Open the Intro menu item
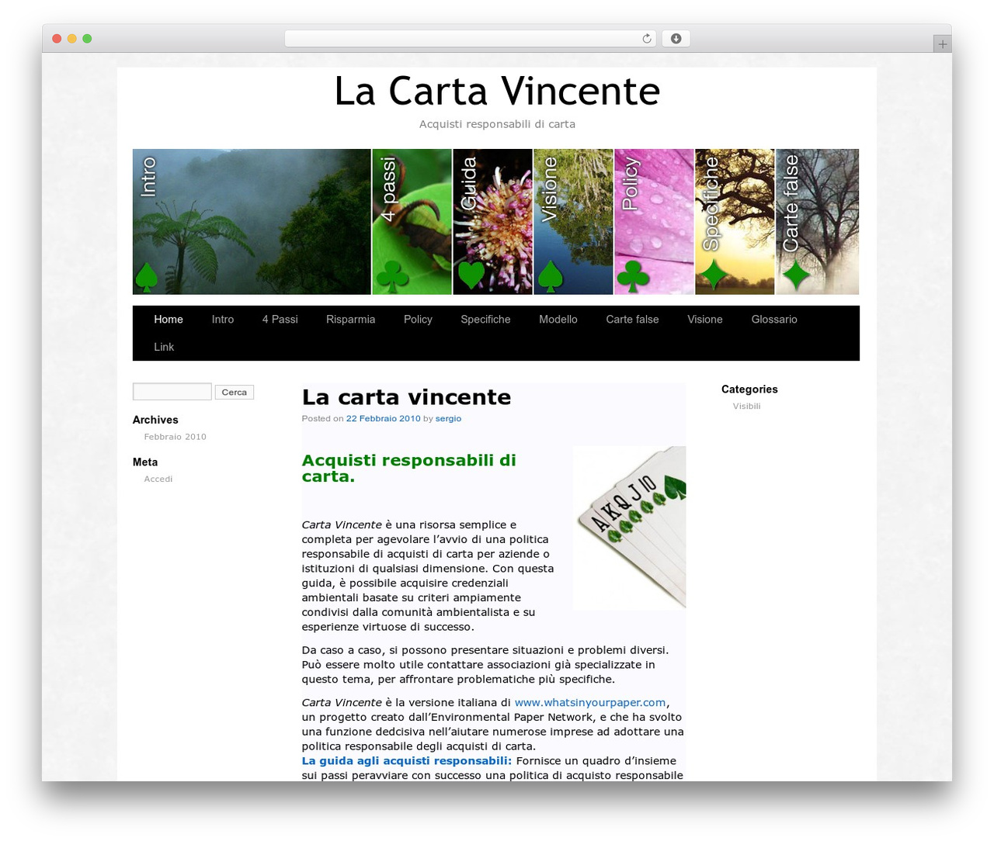The width and height of the screenshot is (994, 841). 223,320
